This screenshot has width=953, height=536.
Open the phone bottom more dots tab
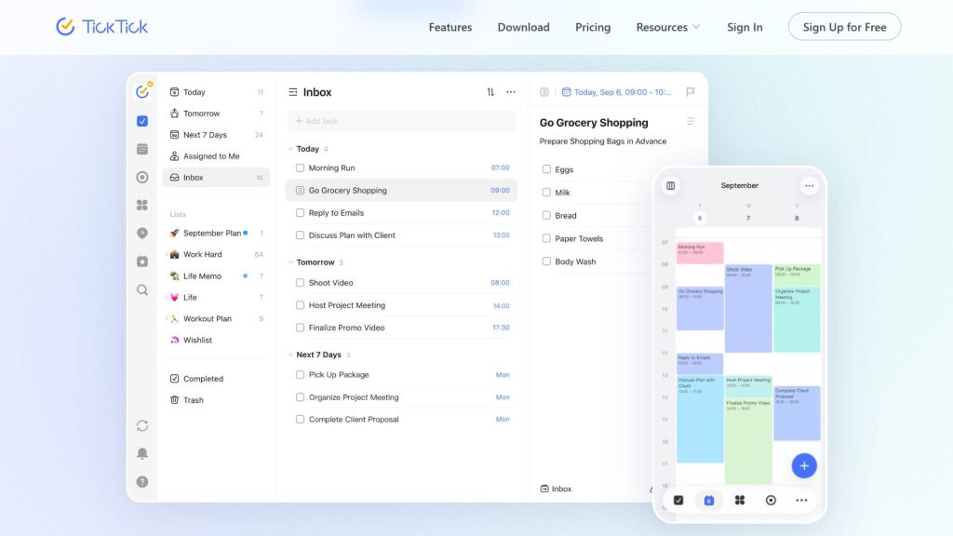pos(801,500)
